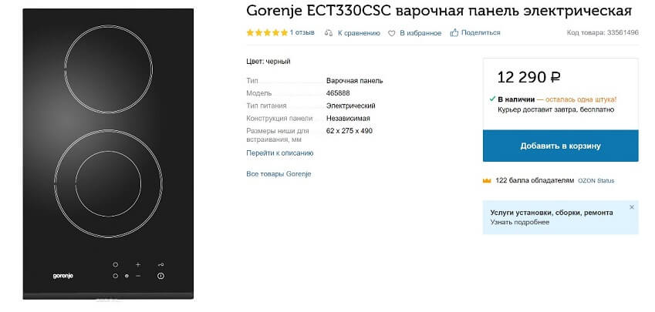
Task: Click the Gorenje cooktop product image
Action: [108, 154]
